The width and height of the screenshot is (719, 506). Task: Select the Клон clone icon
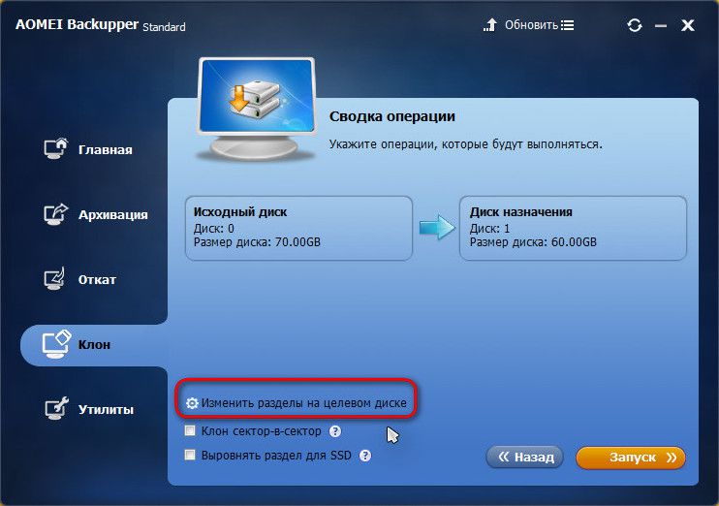[57, 344]
